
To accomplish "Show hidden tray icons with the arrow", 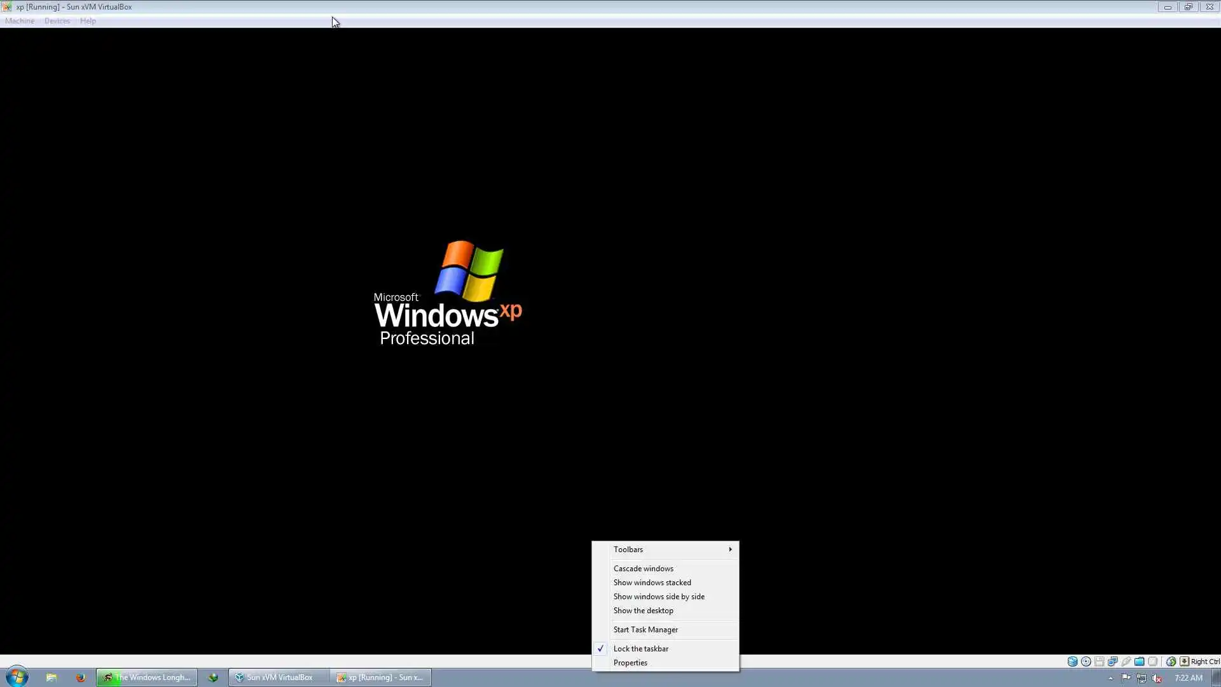I will [1110, 678].
